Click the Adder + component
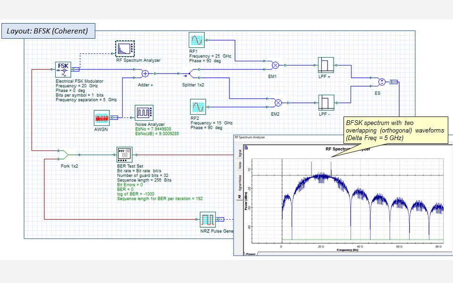The image size is (453, 283). 145,74
